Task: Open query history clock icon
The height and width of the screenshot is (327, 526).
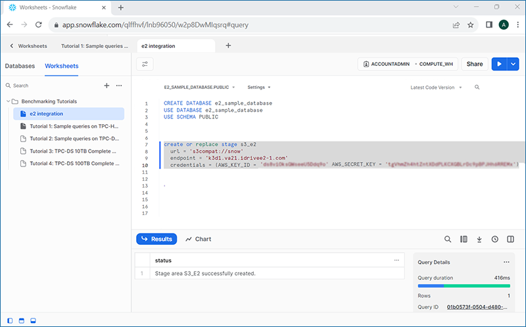Action: point(495,239)
